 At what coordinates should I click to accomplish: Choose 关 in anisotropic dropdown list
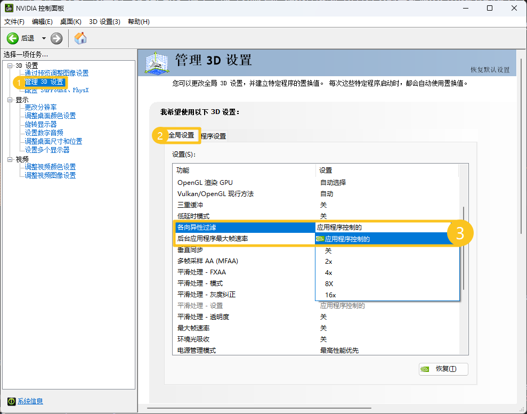tap(386, 250)
